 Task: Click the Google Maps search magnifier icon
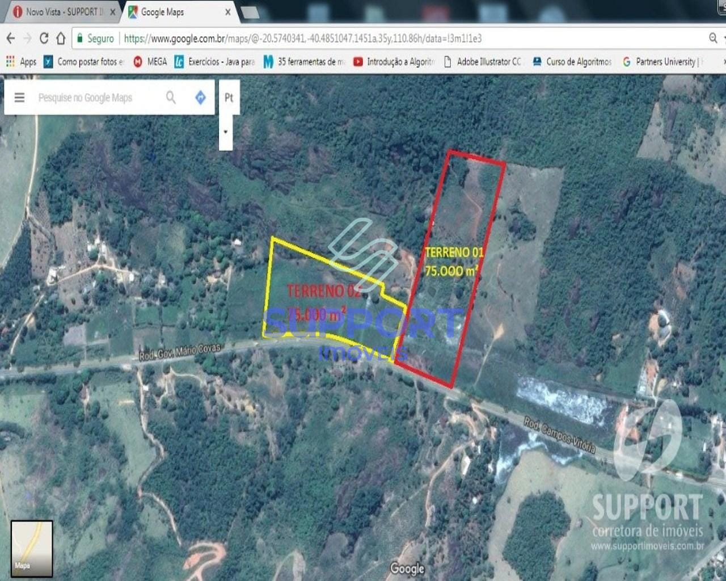(171, 98)
